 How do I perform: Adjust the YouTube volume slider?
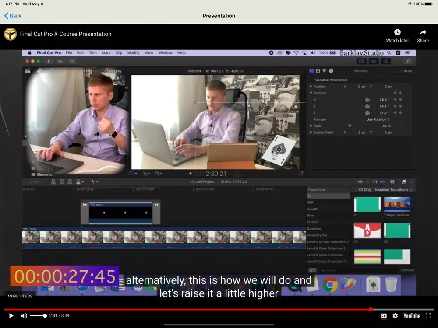[x=39, y=316]
